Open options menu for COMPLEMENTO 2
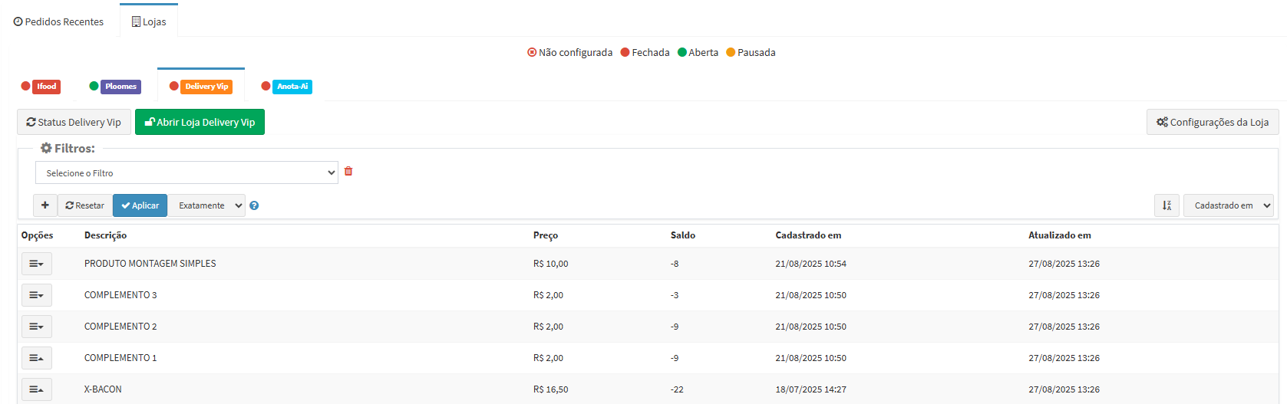The height and width of the screenshot is (404, 1287). click(x=36, y=327)
